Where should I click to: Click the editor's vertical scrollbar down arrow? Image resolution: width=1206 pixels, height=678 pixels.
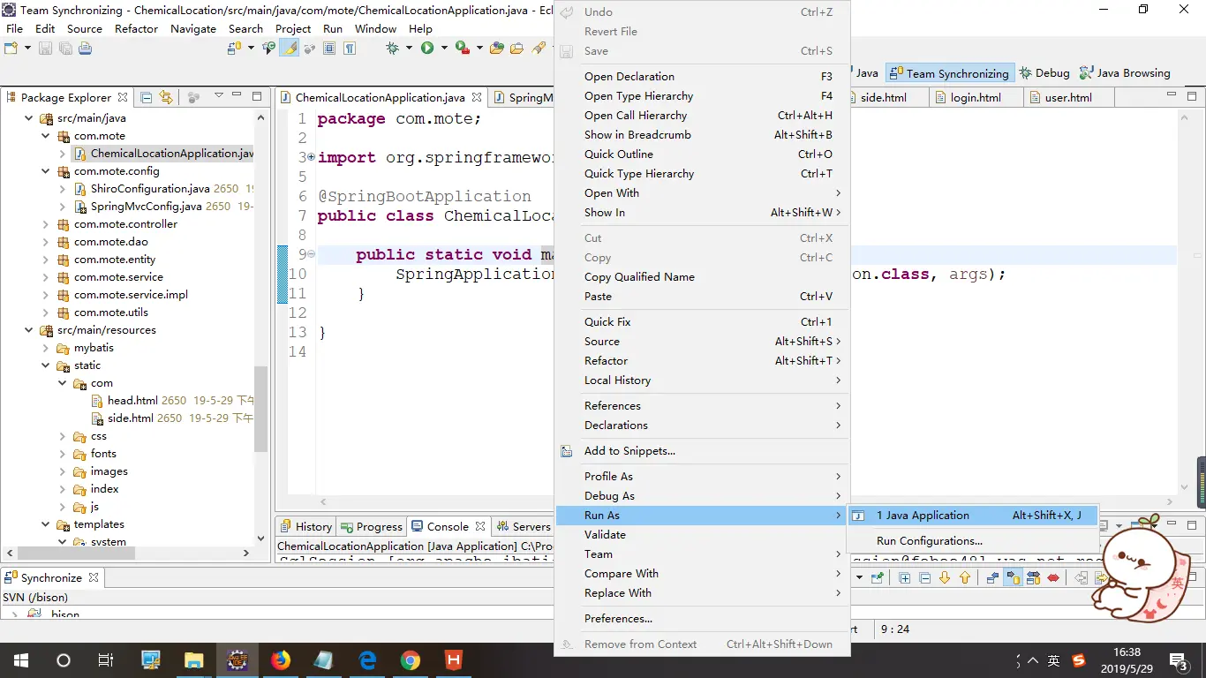pos(1184,487)
